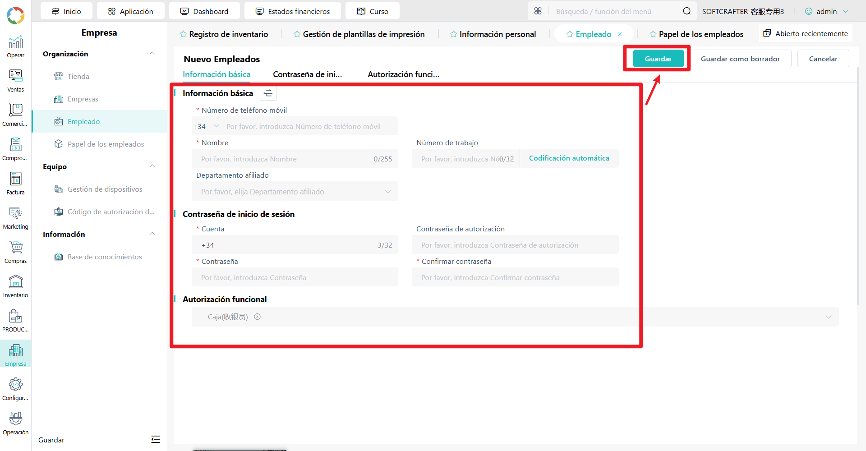Open the Inventario sidebar module
The height and width of the screenshot is (451, 866).
point(15,286)
